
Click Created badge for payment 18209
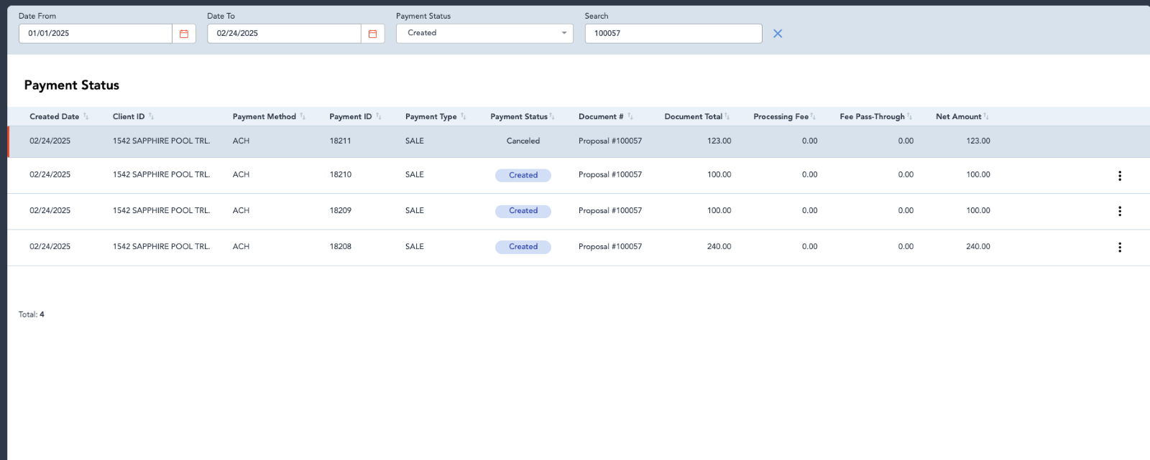pos(523,211)
